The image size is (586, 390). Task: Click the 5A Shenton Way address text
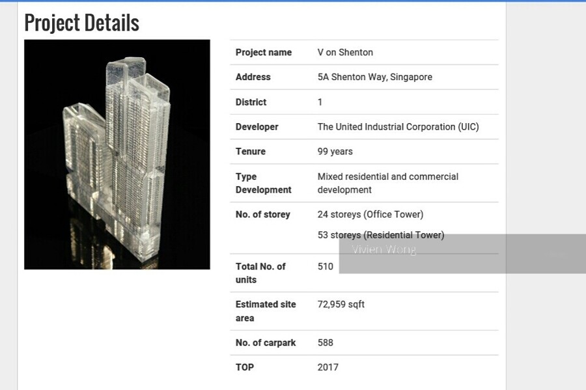click(x=374, y=77)
